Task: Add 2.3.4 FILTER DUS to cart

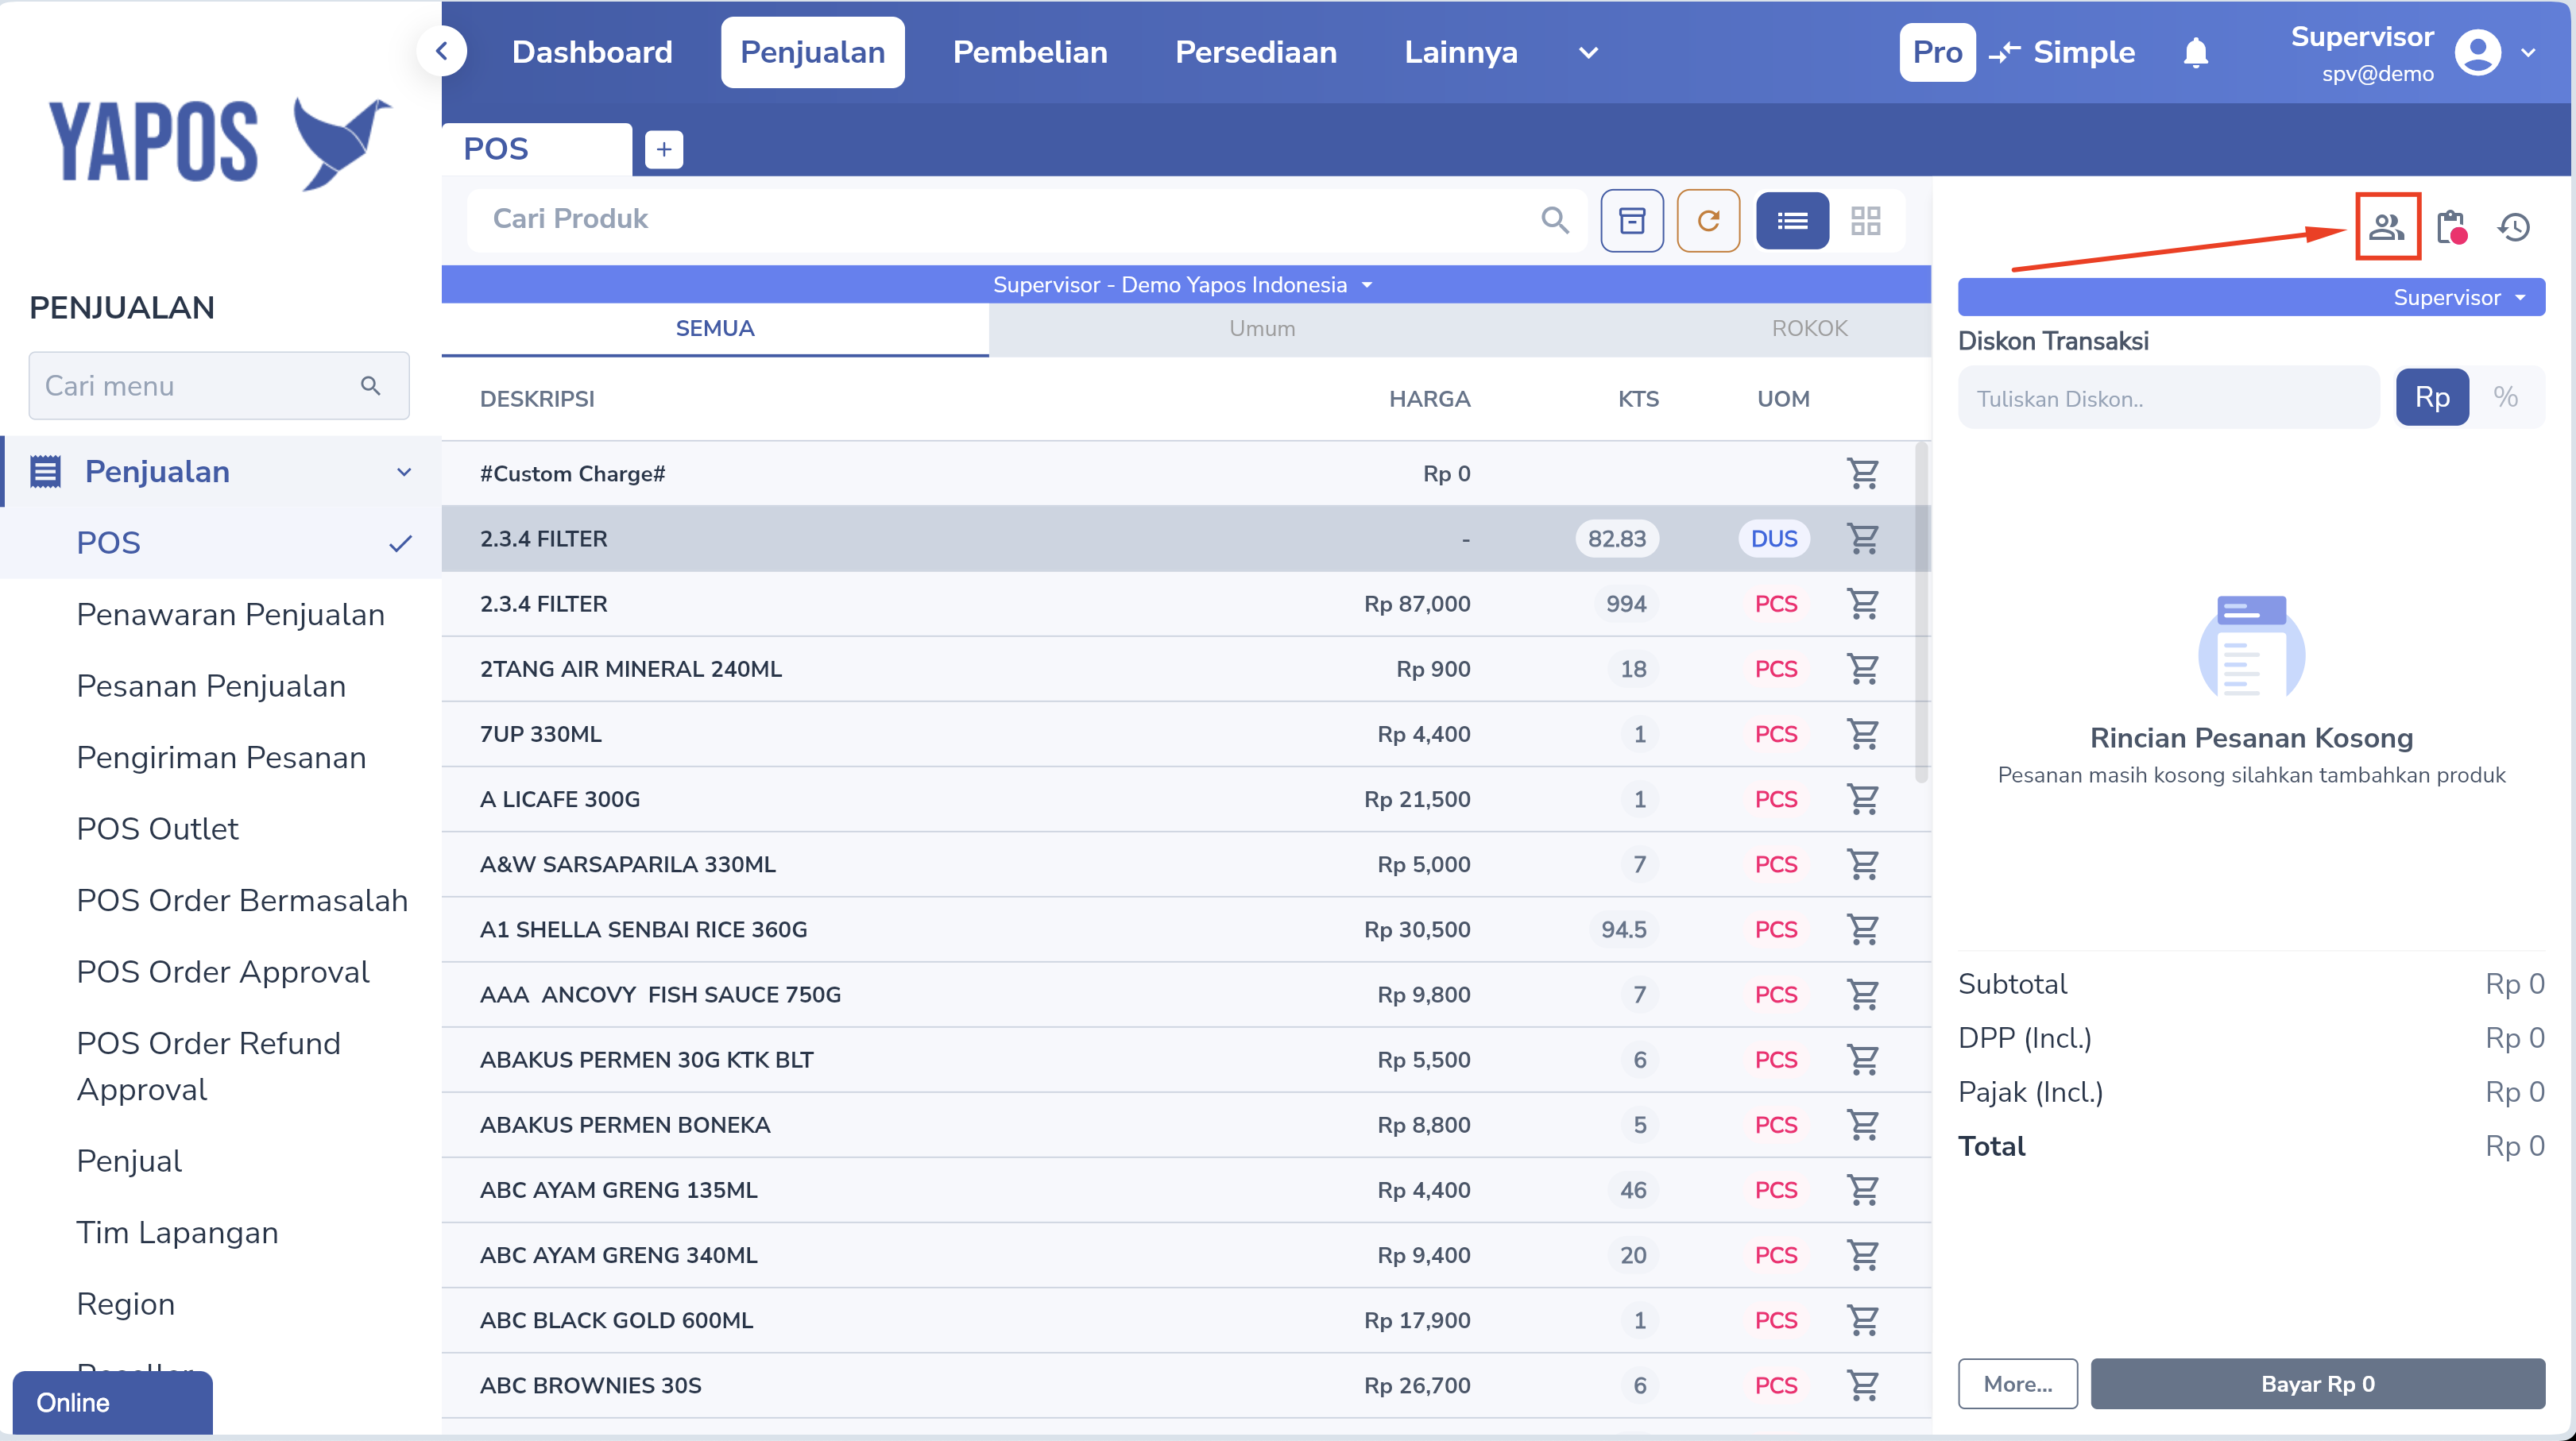Action: [1862, 538]
